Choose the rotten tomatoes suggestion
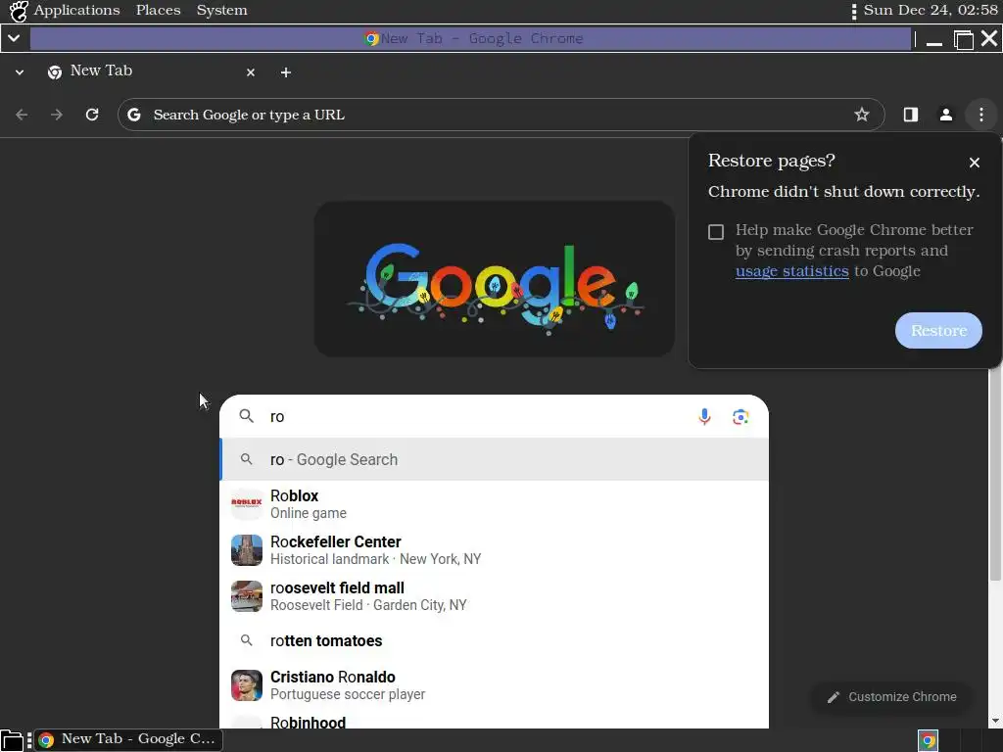The image size is (1003, 752). pyautogui.click(x=494, y=640)
